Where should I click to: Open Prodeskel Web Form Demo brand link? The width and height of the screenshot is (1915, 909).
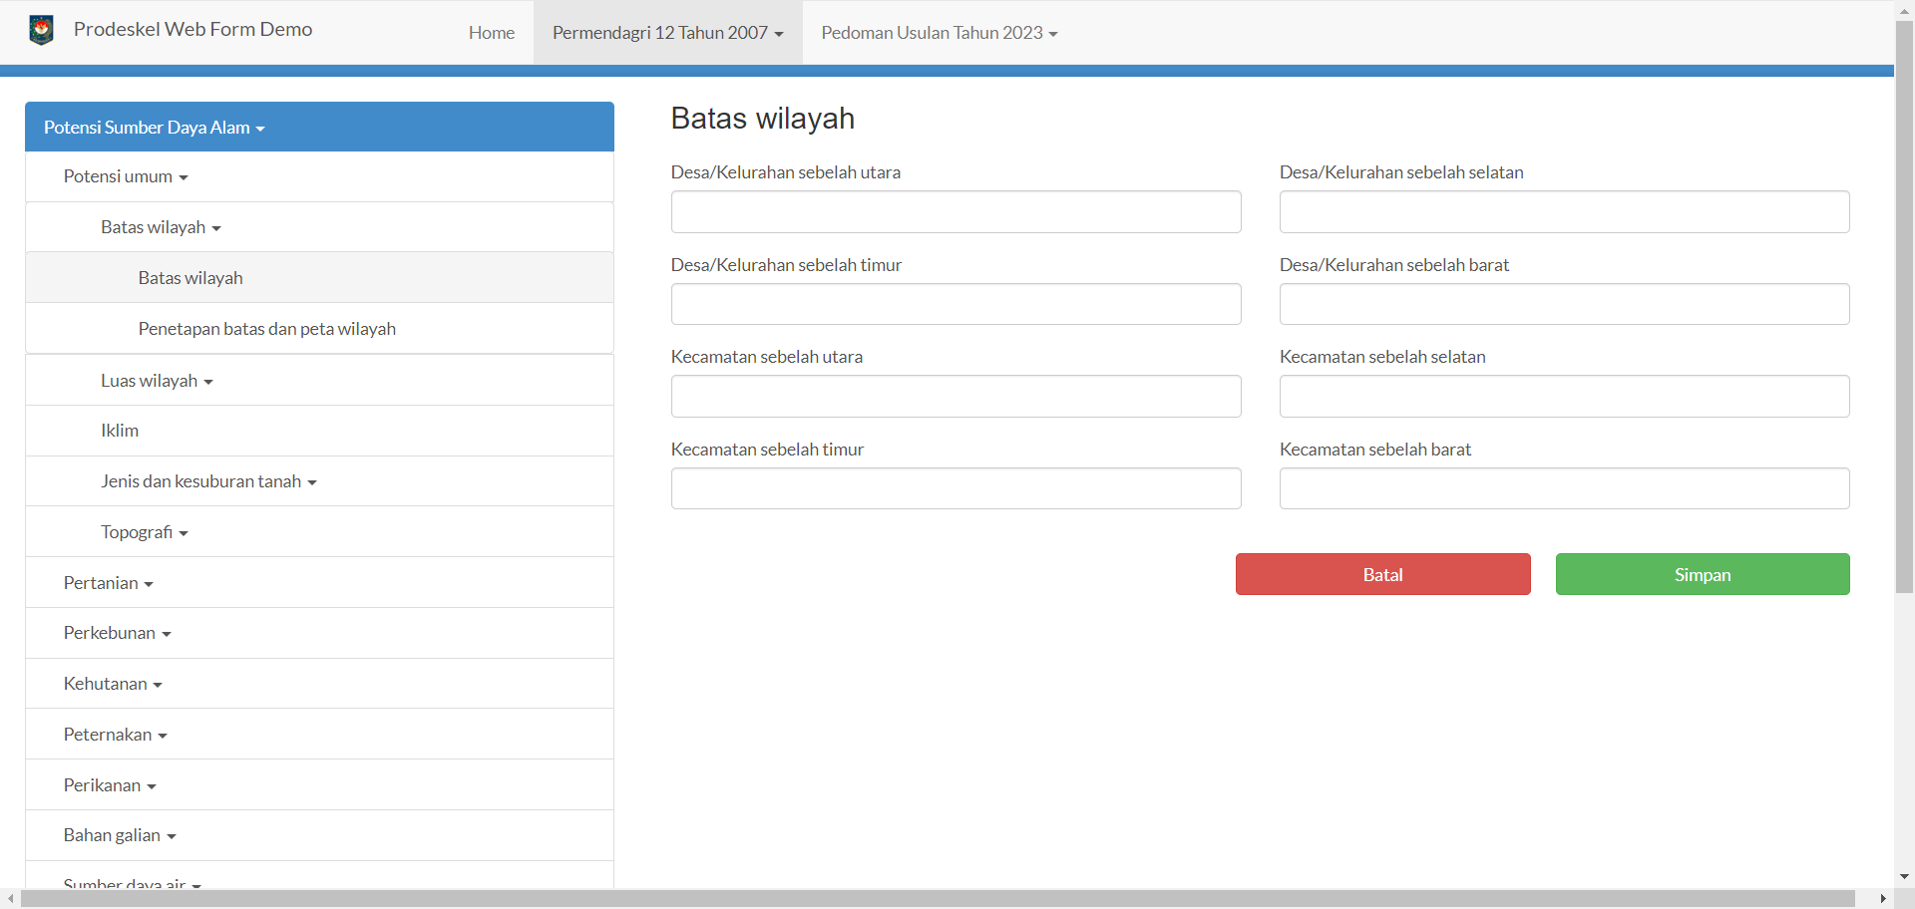192,30
